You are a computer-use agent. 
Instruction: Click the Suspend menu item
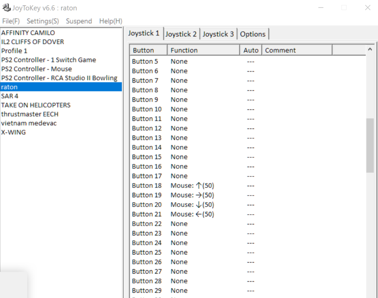pos(79,21)
